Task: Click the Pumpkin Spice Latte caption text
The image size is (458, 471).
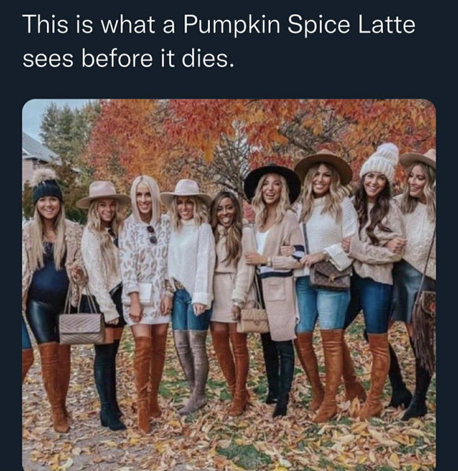Action: [x=218, y=26]
